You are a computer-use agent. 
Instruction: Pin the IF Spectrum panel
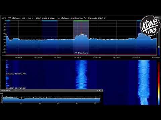(x=100, y=90)
